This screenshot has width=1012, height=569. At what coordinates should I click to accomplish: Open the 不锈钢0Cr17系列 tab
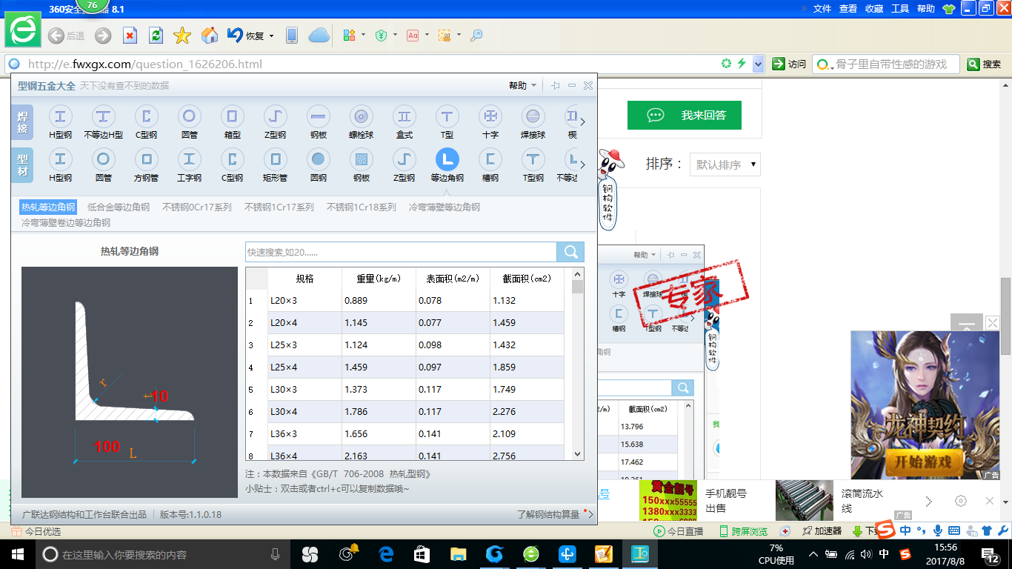coord(197,207)
